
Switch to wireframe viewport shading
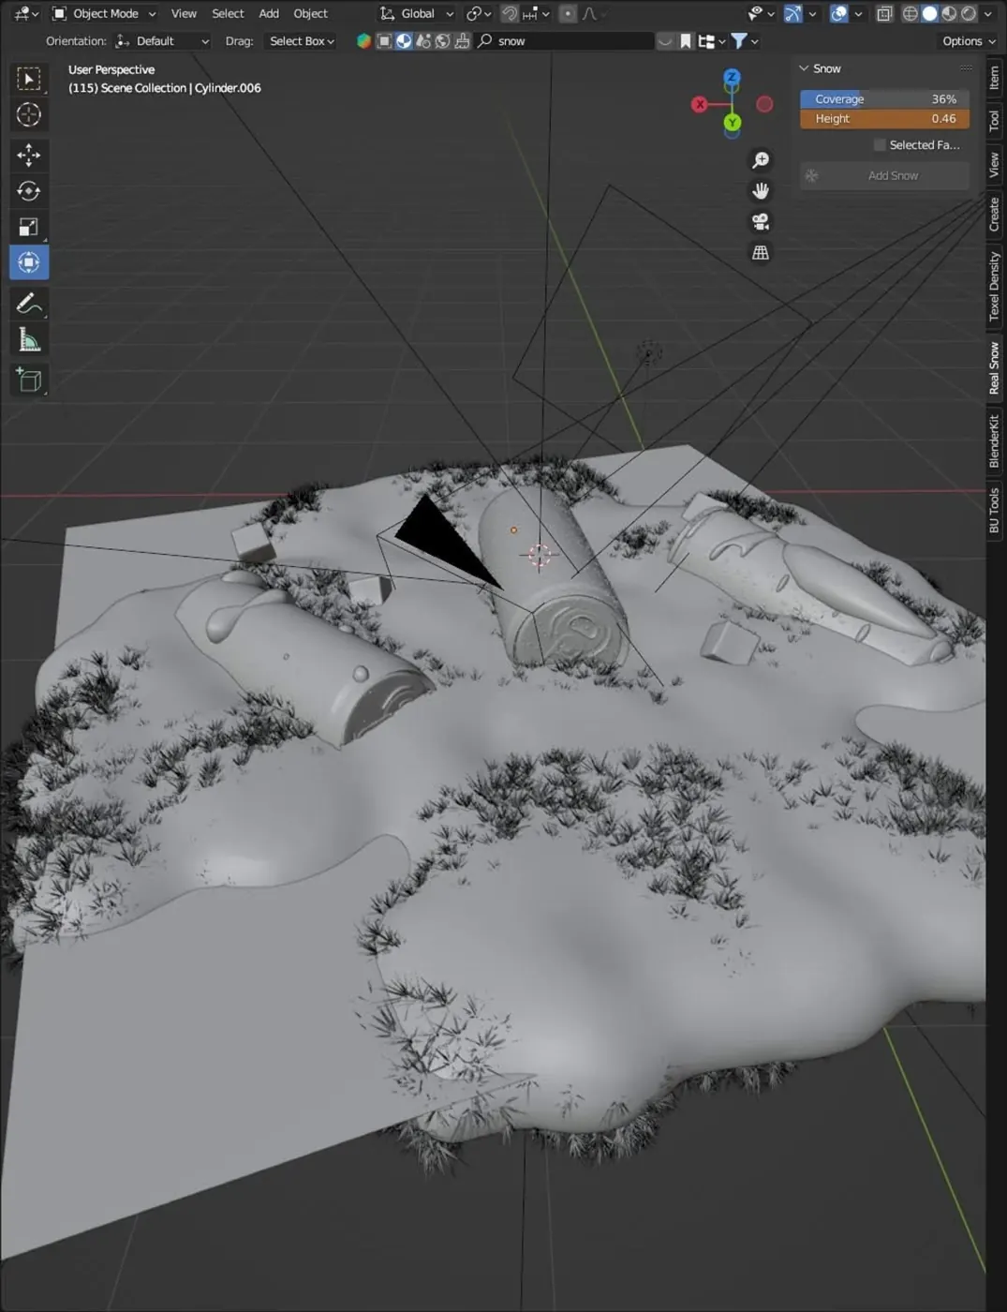click(910, 13)
